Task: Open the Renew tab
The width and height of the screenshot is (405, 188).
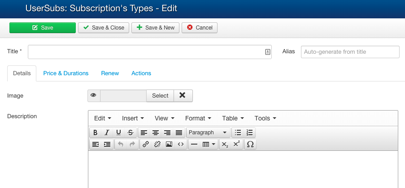Action: click(110, 73)
